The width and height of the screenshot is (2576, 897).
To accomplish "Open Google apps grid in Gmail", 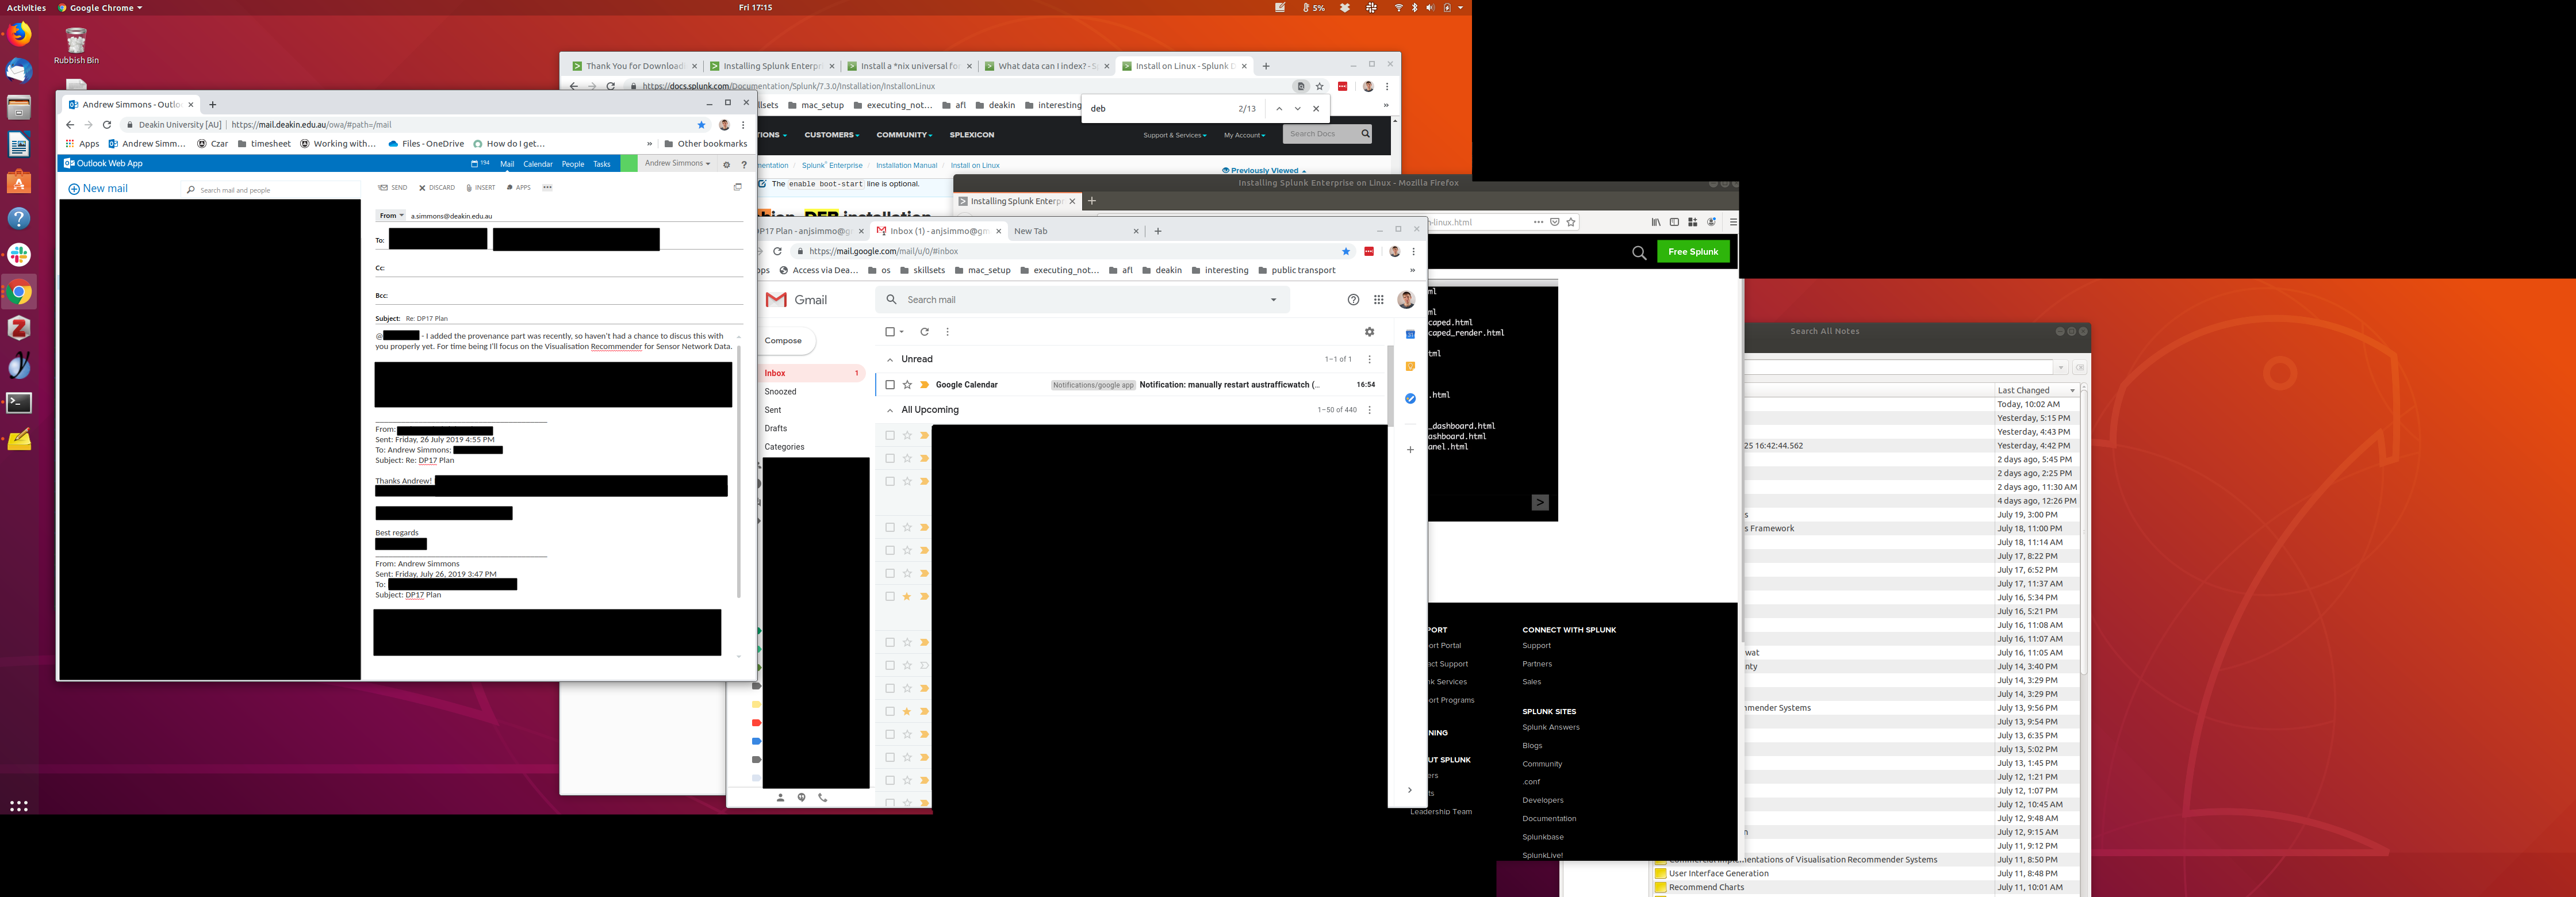I will 1379,300.
